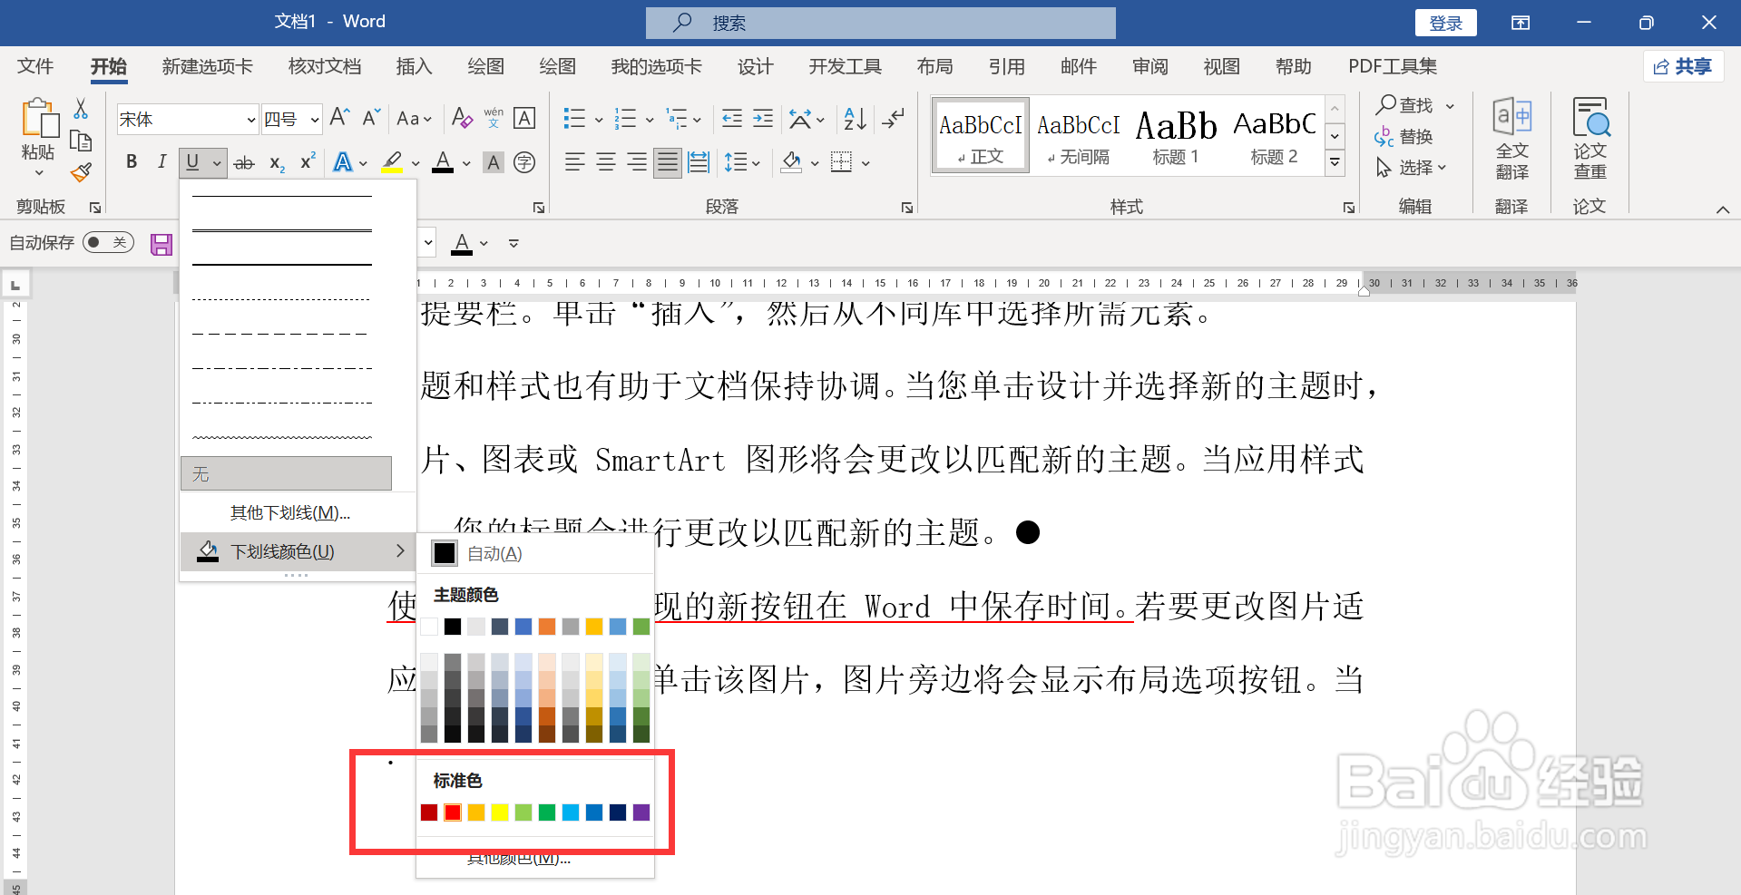The image size is (1741, 895).
Task: Select the Format Painter brush icon
Action: click(x=81, y=171)
